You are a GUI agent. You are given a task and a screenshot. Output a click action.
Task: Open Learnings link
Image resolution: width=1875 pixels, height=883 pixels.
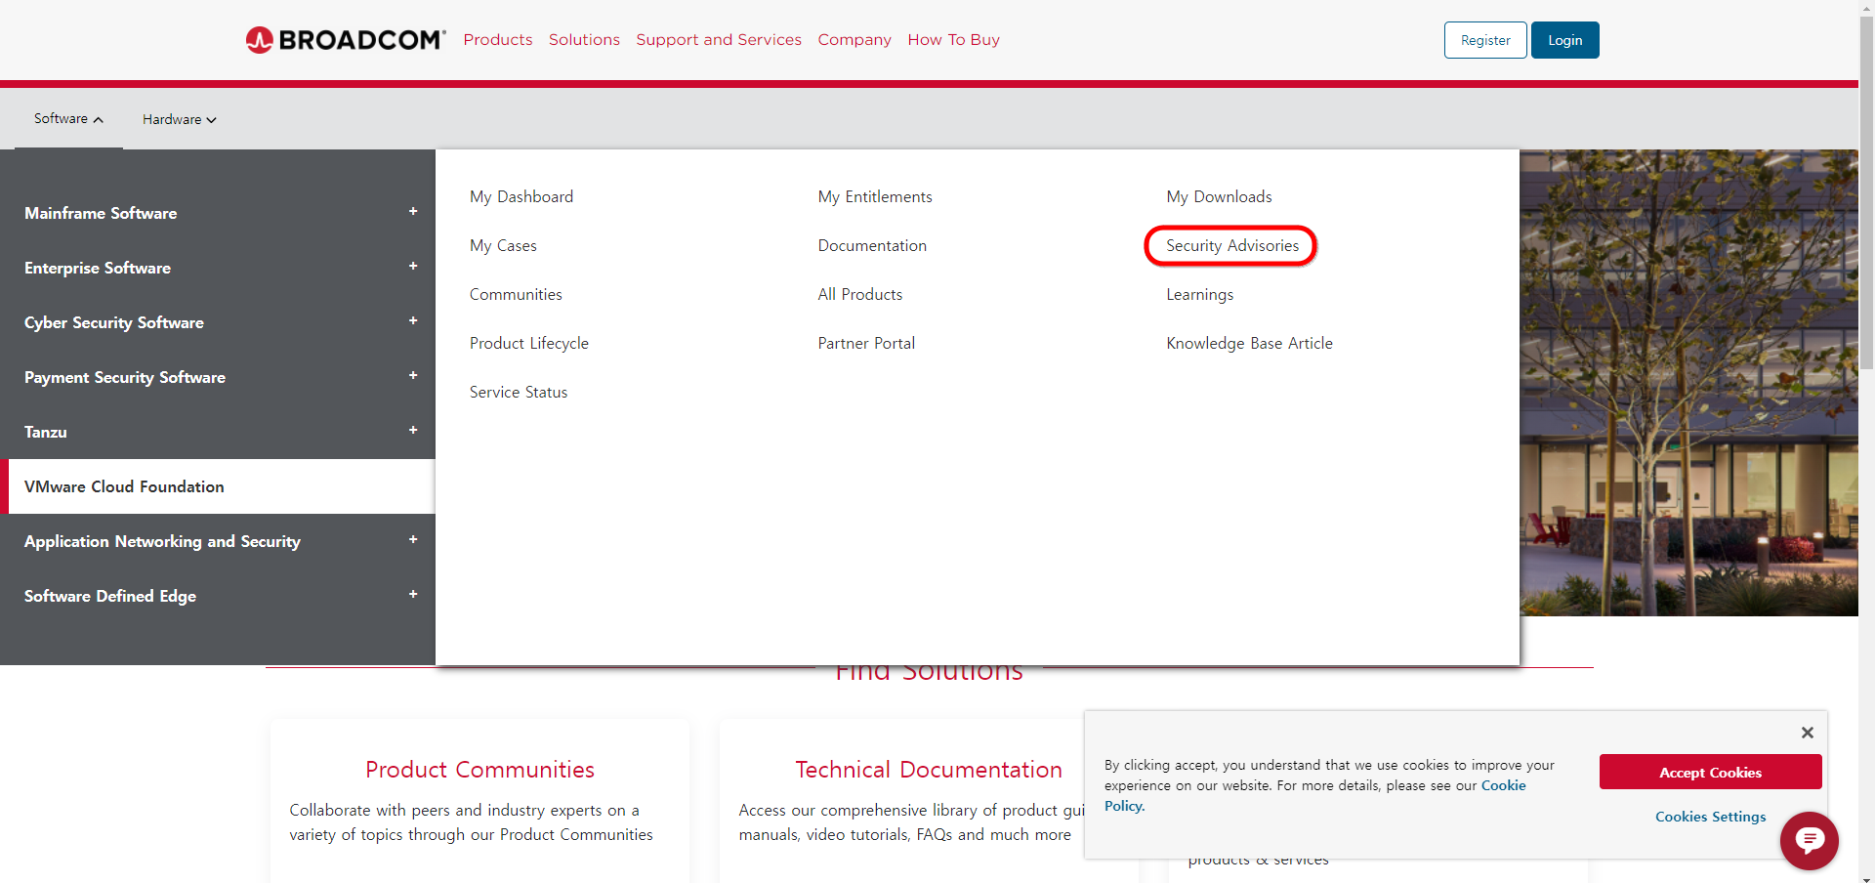pos(1199,295)
